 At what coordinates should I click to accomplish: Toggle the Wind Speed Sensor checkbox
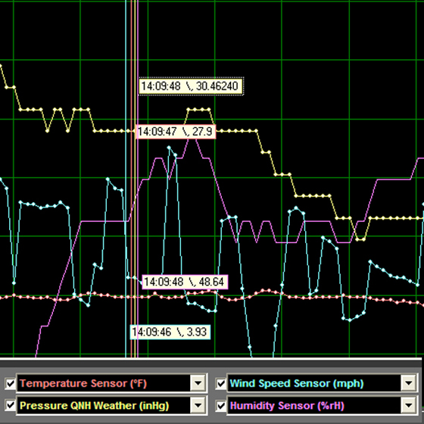click(x=220, y=383)
